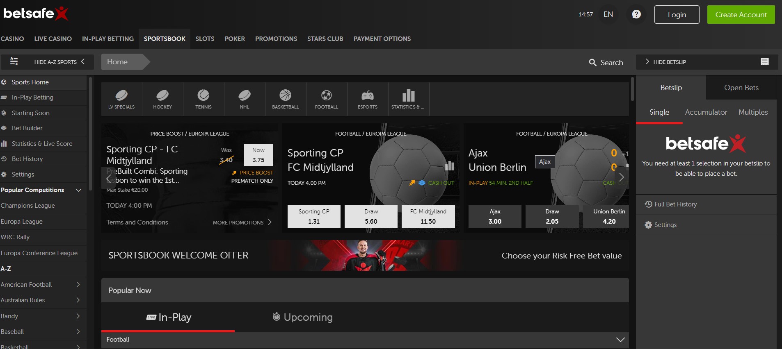Open Tennis sport shortcut
The image size is (782, 349).
204,99
